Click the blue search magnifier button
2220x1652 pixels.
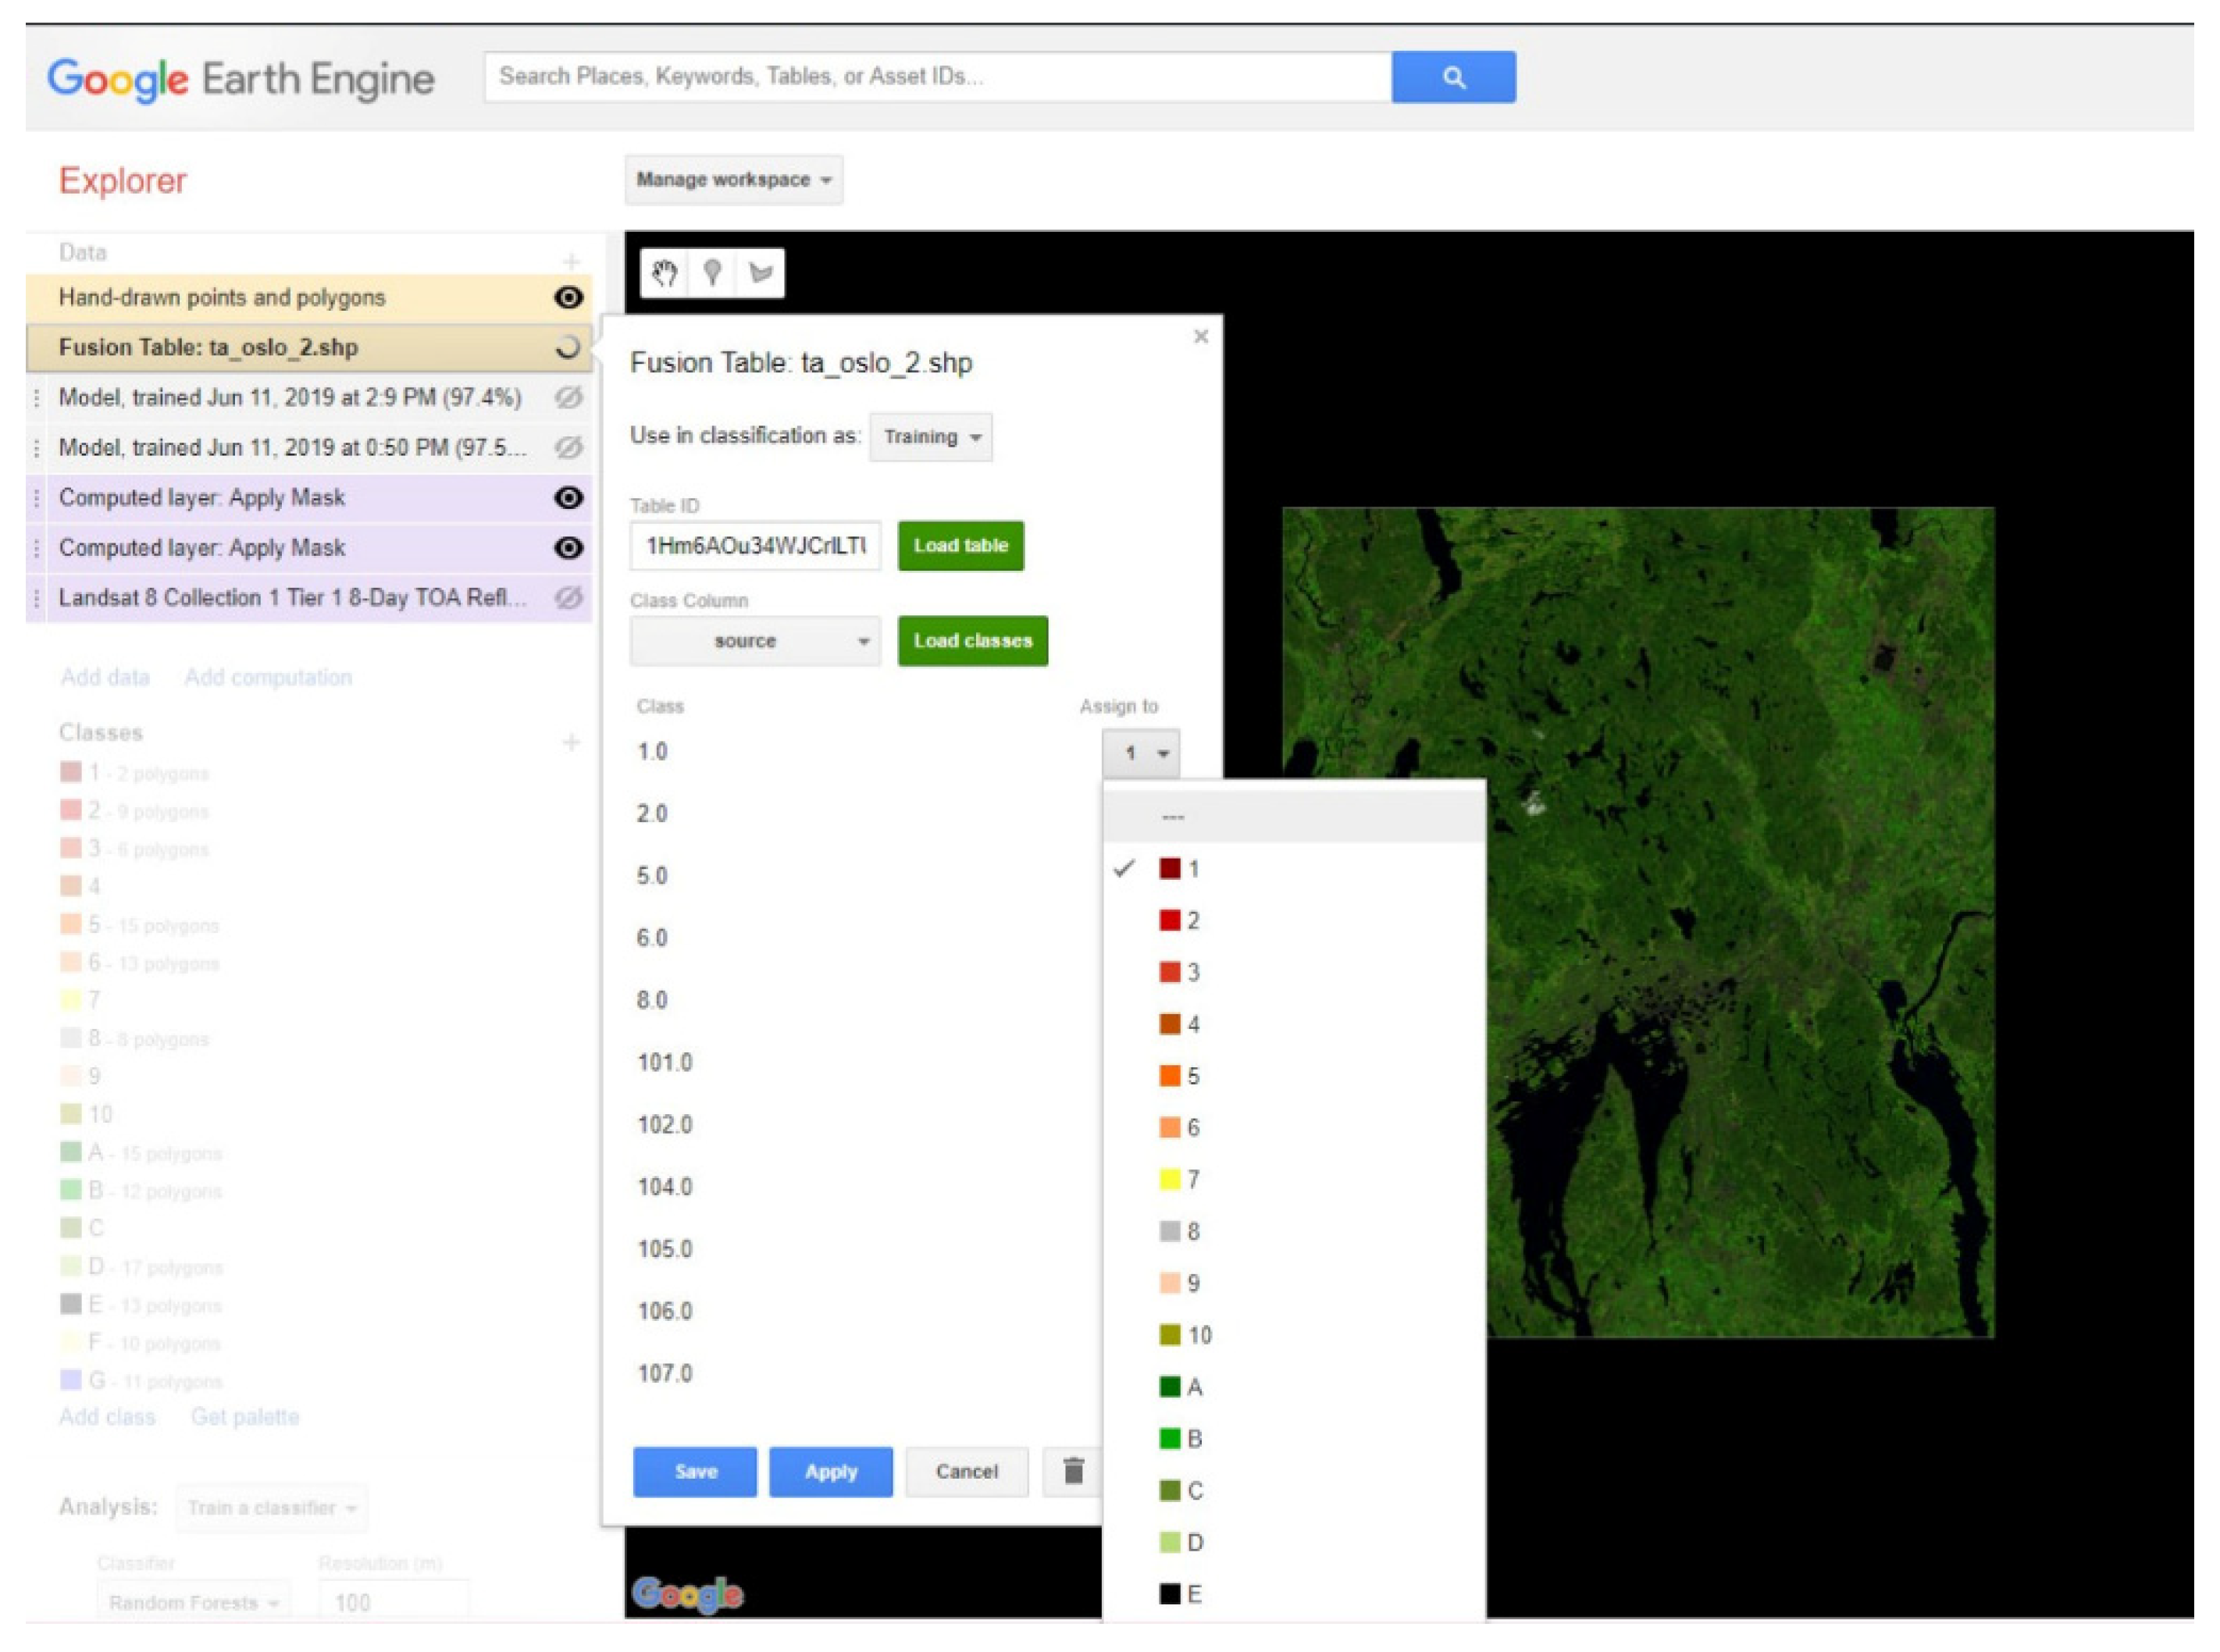coord(1453,77)
